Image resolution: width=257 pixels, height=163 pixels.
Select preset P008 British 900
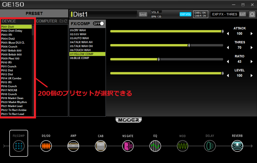pos(16,54)
